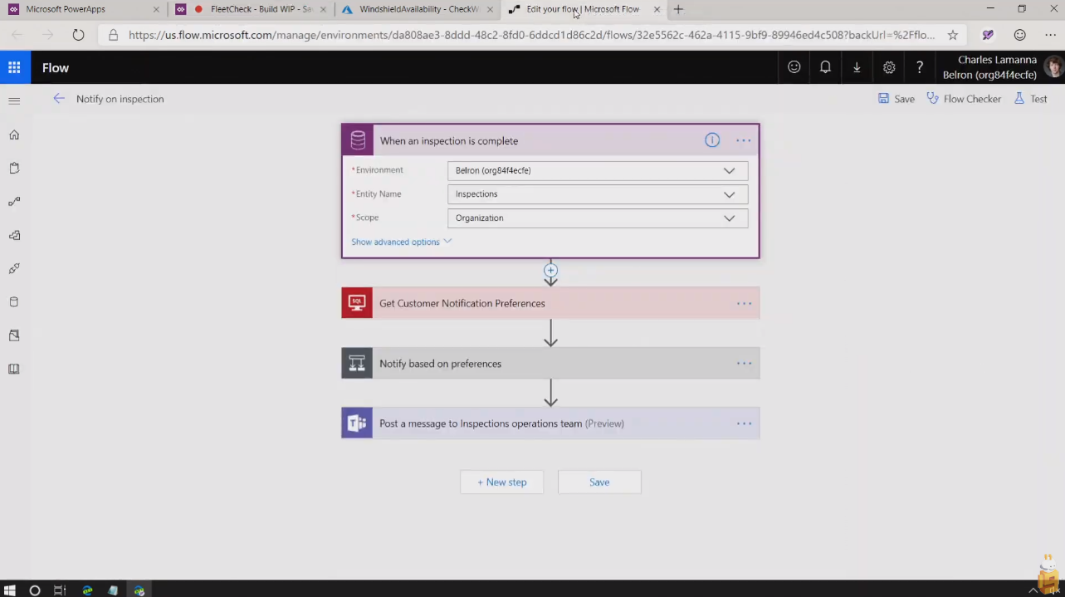Click the New step button
Image resolution: width=1065 pixels, height=597 pixels.
pyautogui.click(x=501, y=482)
